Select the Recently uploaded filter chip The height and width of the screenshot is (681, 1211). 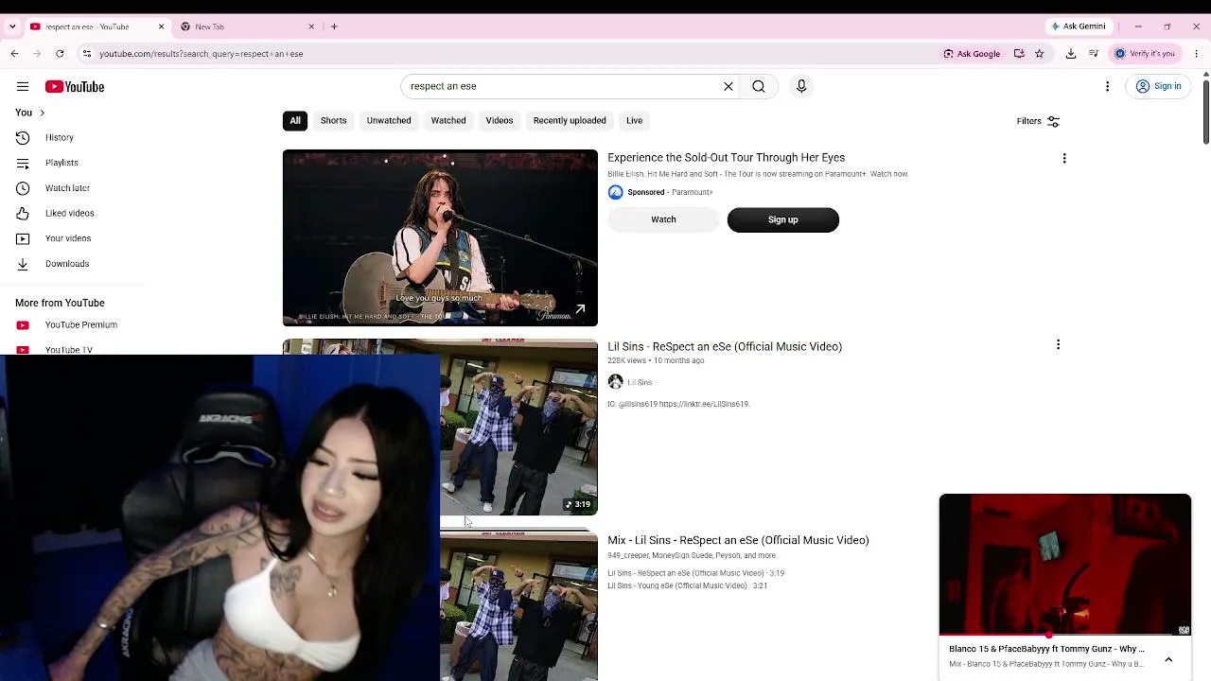[x=570, y=121]
